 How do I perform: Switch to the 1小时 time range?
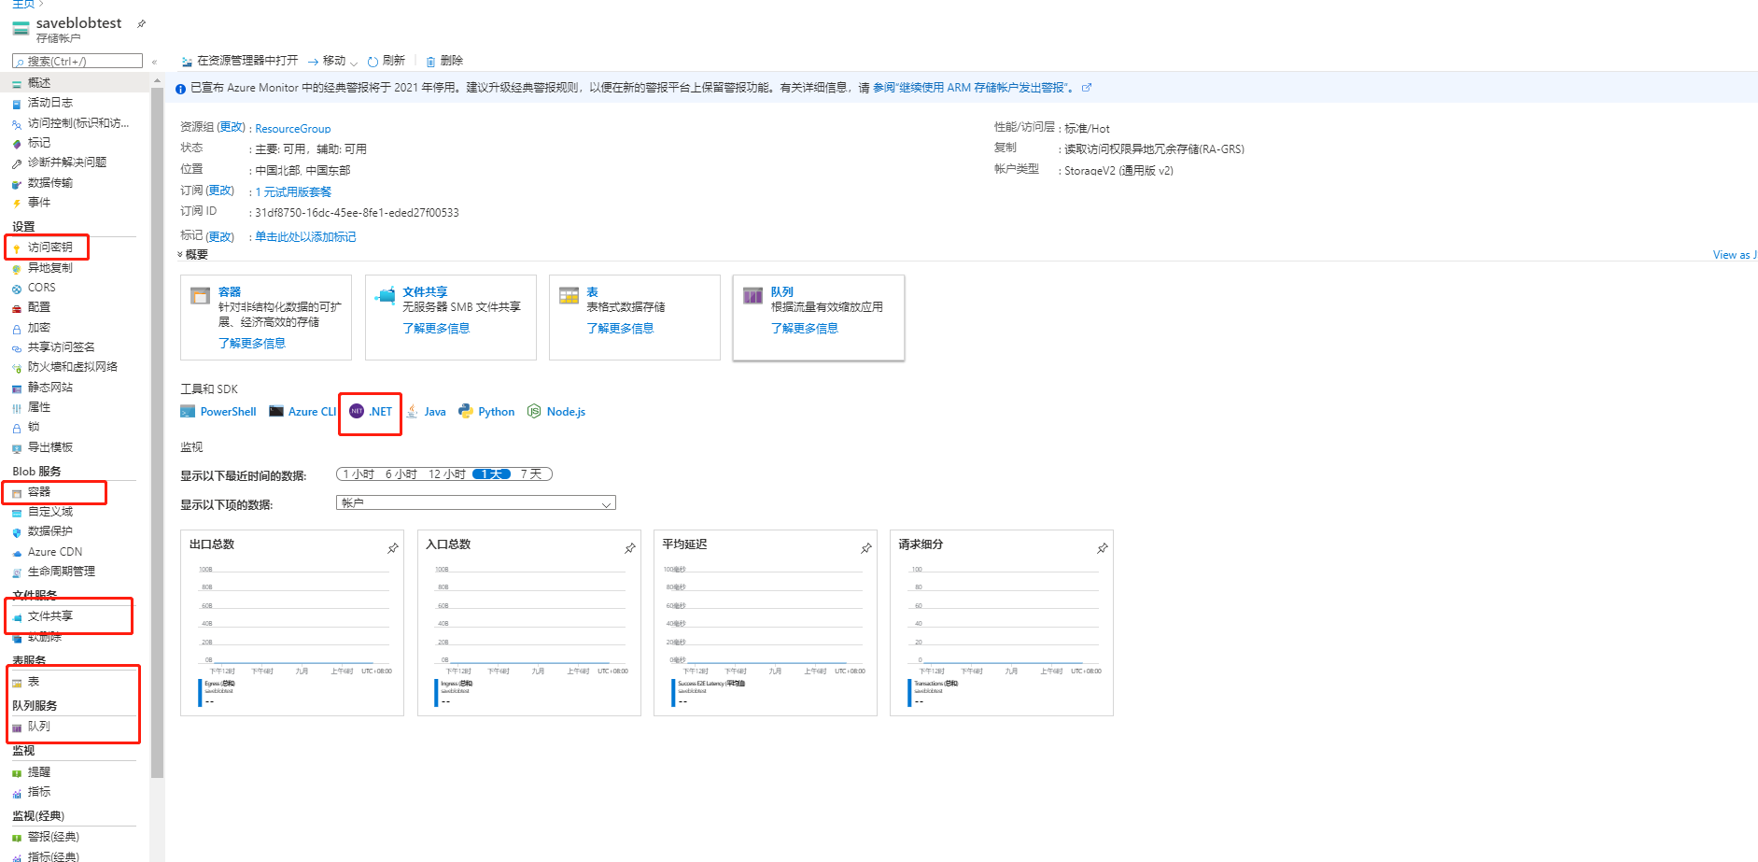(x=358, y=473)
